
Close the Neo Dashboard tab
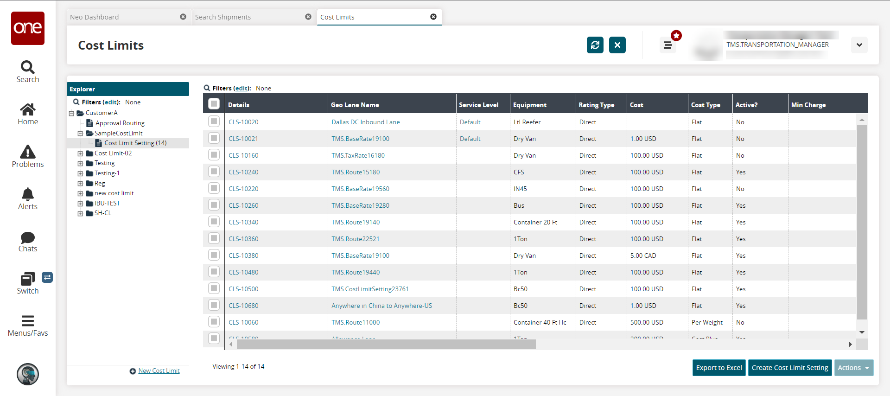click(183, 17)
